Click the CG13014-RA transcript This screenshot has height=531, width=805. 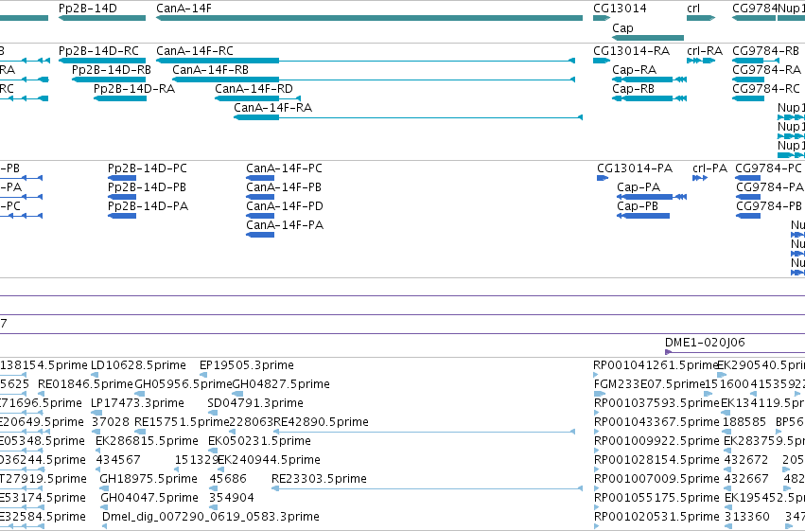[602, 61]
